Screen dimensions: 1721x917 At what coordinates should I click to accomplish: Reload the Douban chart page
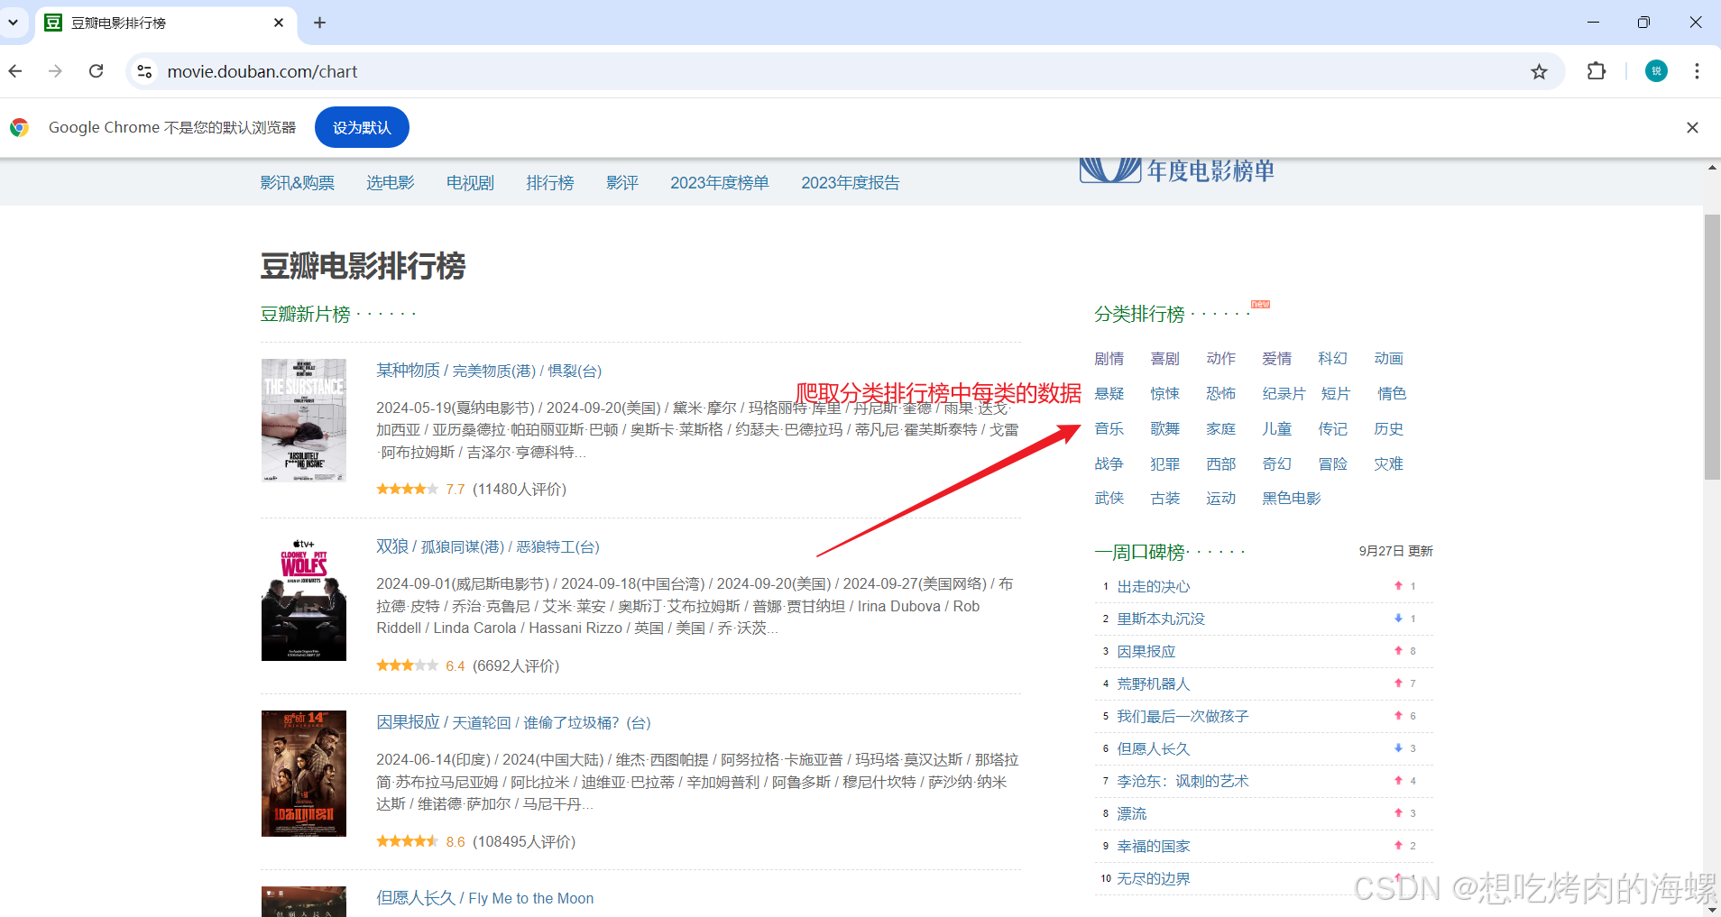[97, 71]
